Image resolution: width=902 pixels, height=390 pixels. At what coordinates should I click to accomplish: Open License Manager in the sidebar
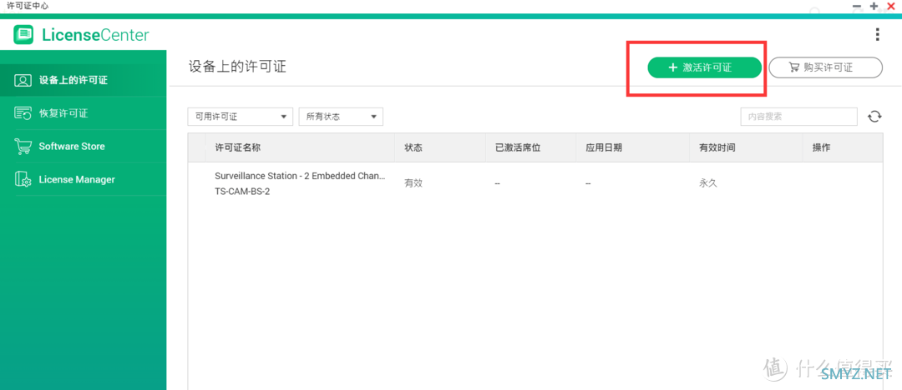pos(84,179)
